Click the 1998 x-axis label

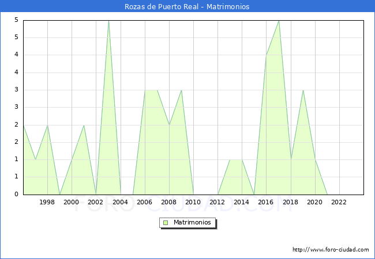tap(47, 202)
